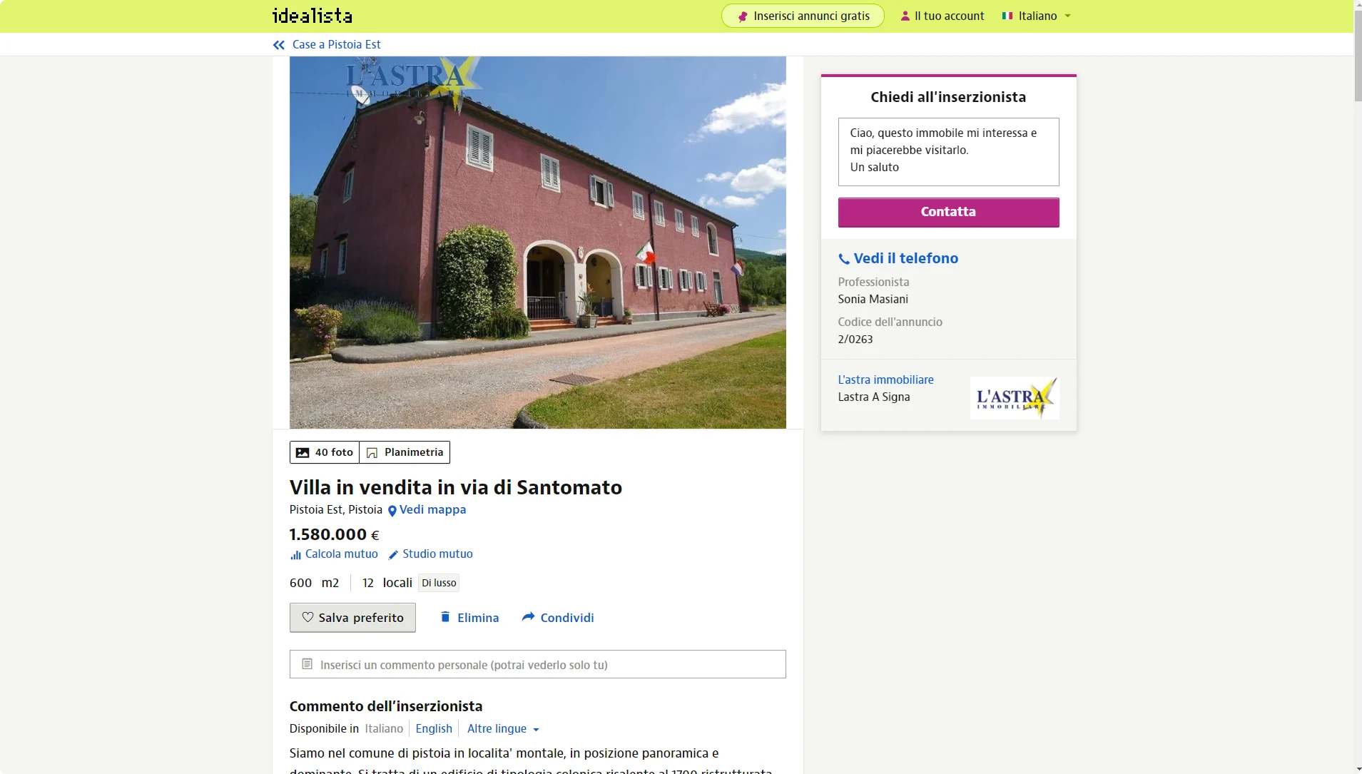Click the Contatta button
Screen dimensions: 1362x774
(948, 212)
